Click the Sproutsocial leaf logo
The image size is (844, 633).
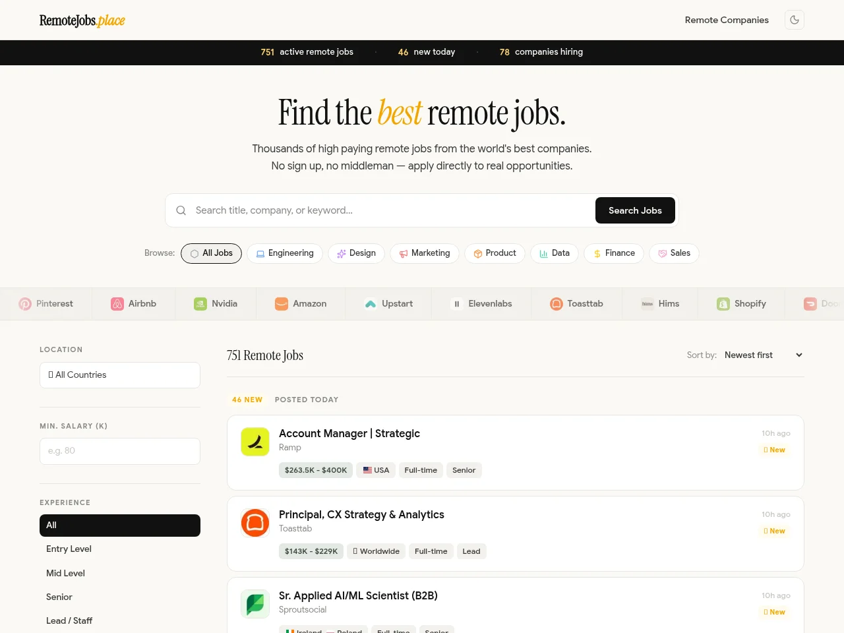[255, 604]
